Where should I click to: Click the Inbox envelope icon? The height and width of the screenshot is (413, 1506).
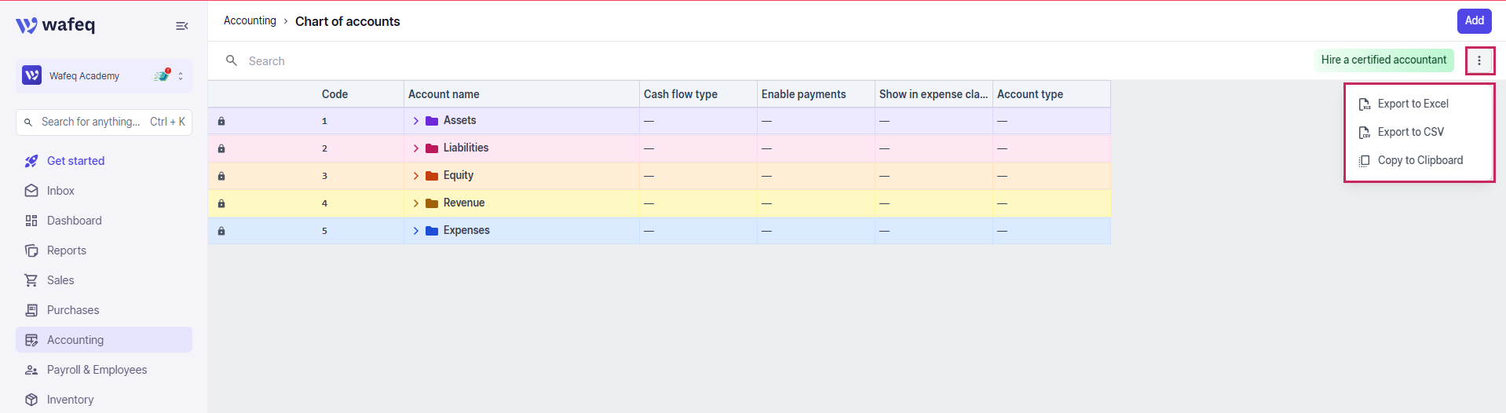point(31,191)
